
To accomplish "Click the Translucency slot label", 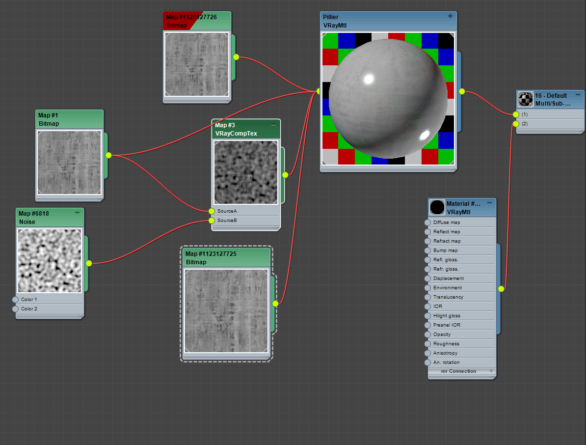I will [x=448, y=297].
